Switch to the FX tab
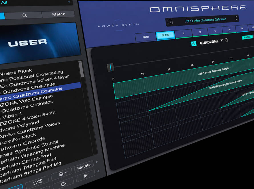The image size is (254, 189). (242, 28)
